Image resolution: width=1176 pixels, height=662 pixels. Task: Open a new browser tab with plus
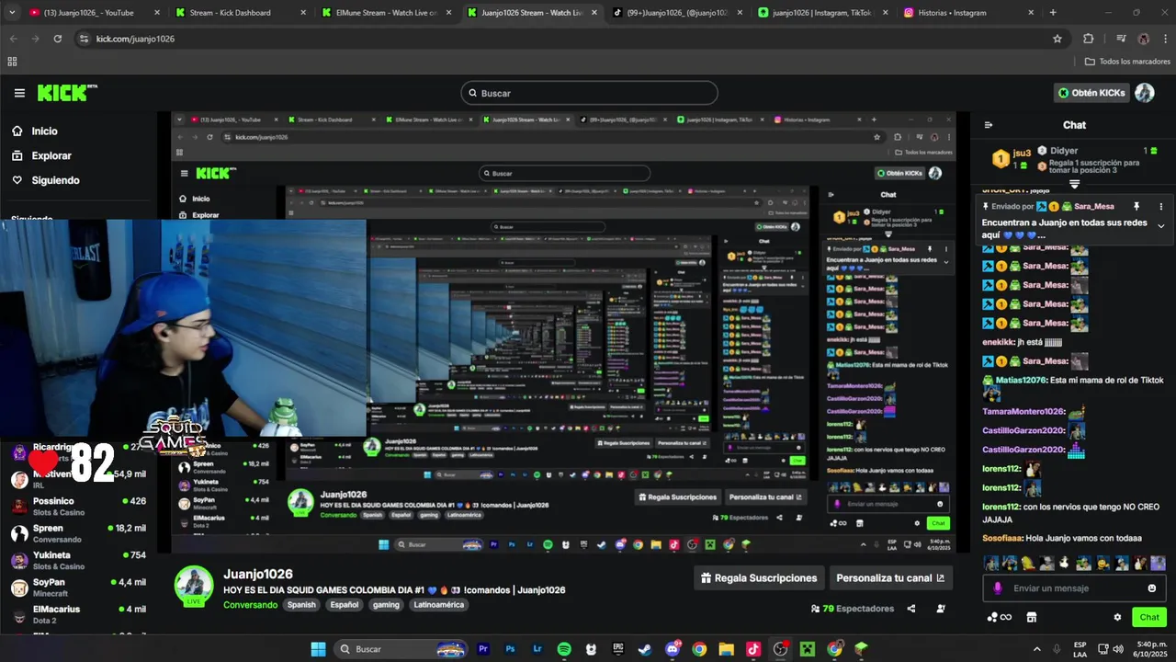tap(1053, 13)
